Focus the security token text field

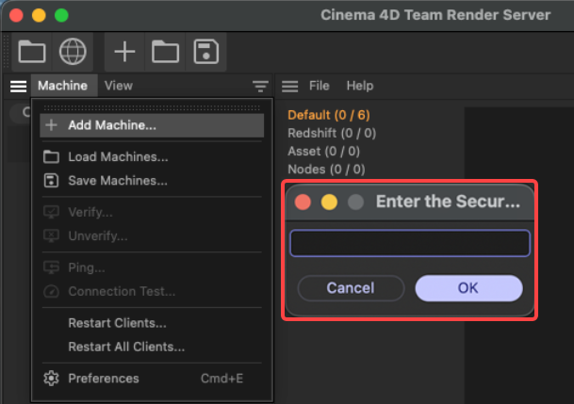pyautogui.click(x=410, y=243)
